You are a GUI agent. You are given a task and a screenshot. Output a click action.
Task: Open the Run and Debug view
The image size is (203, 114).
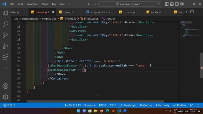(5, 46)
